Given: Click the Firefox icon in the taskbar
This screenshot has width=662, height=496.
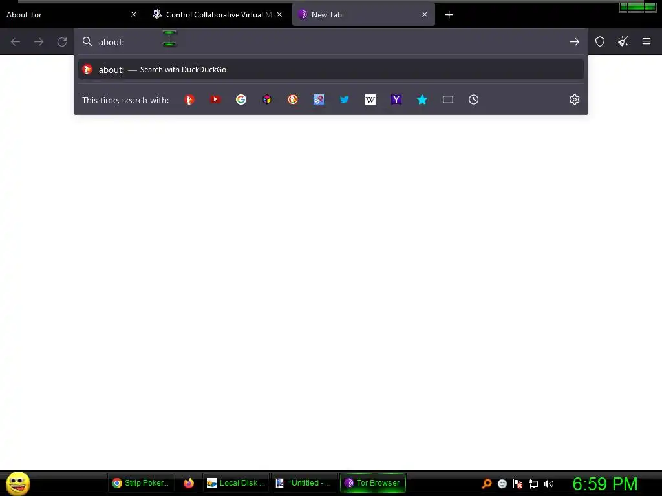Looking at the screenshot, I should pos(189,483).
